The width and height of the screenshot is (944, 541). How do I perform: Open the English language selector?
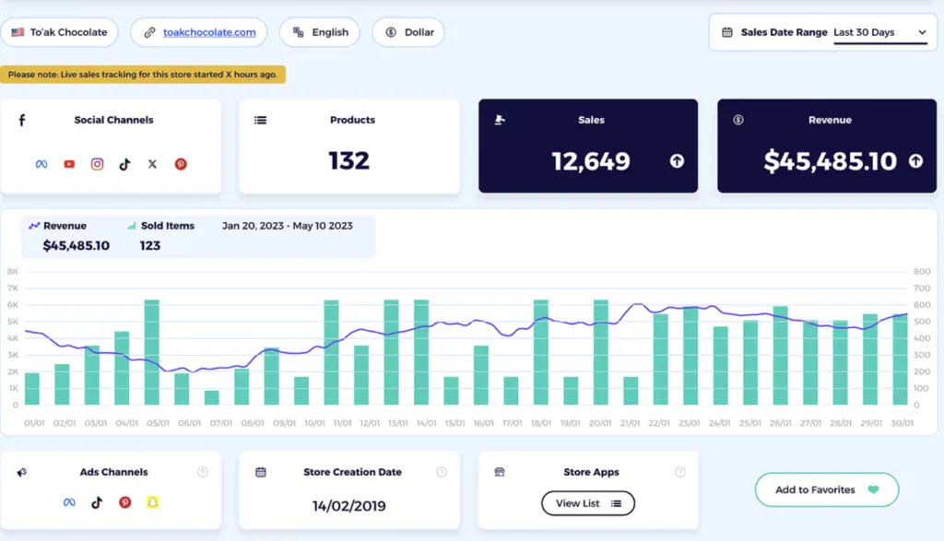pyautogui.click(x=320, y=32)
